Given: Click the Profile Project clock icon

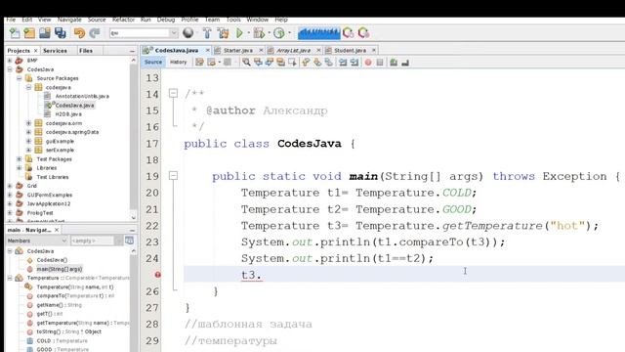Looking at the screenshot, I should pyautogui.click(x=279, y=33).
